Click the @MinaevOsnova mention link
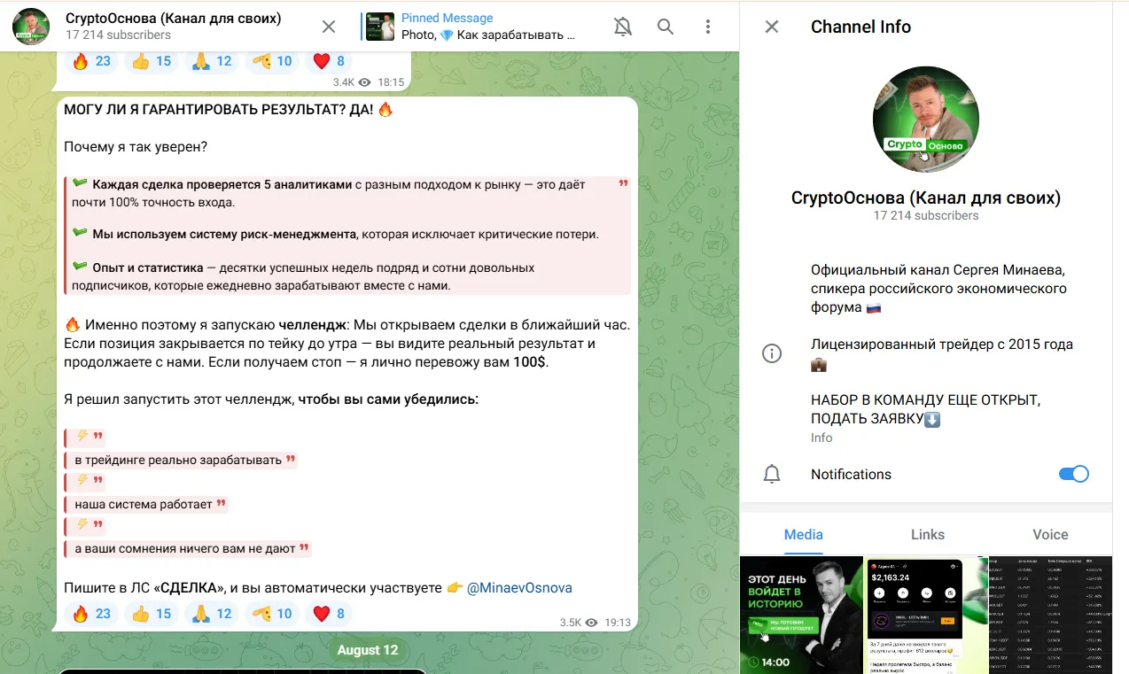This screenshot has width=1129, height=674. 519,587
